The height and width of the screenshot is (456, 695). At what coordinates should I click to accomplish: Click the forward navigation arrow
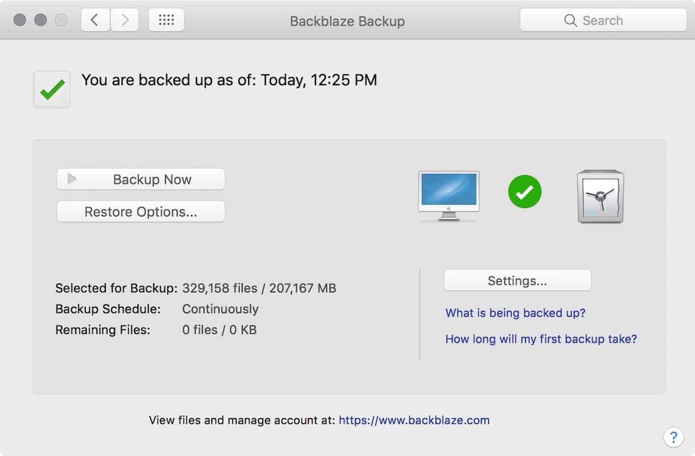coord(124,21)
